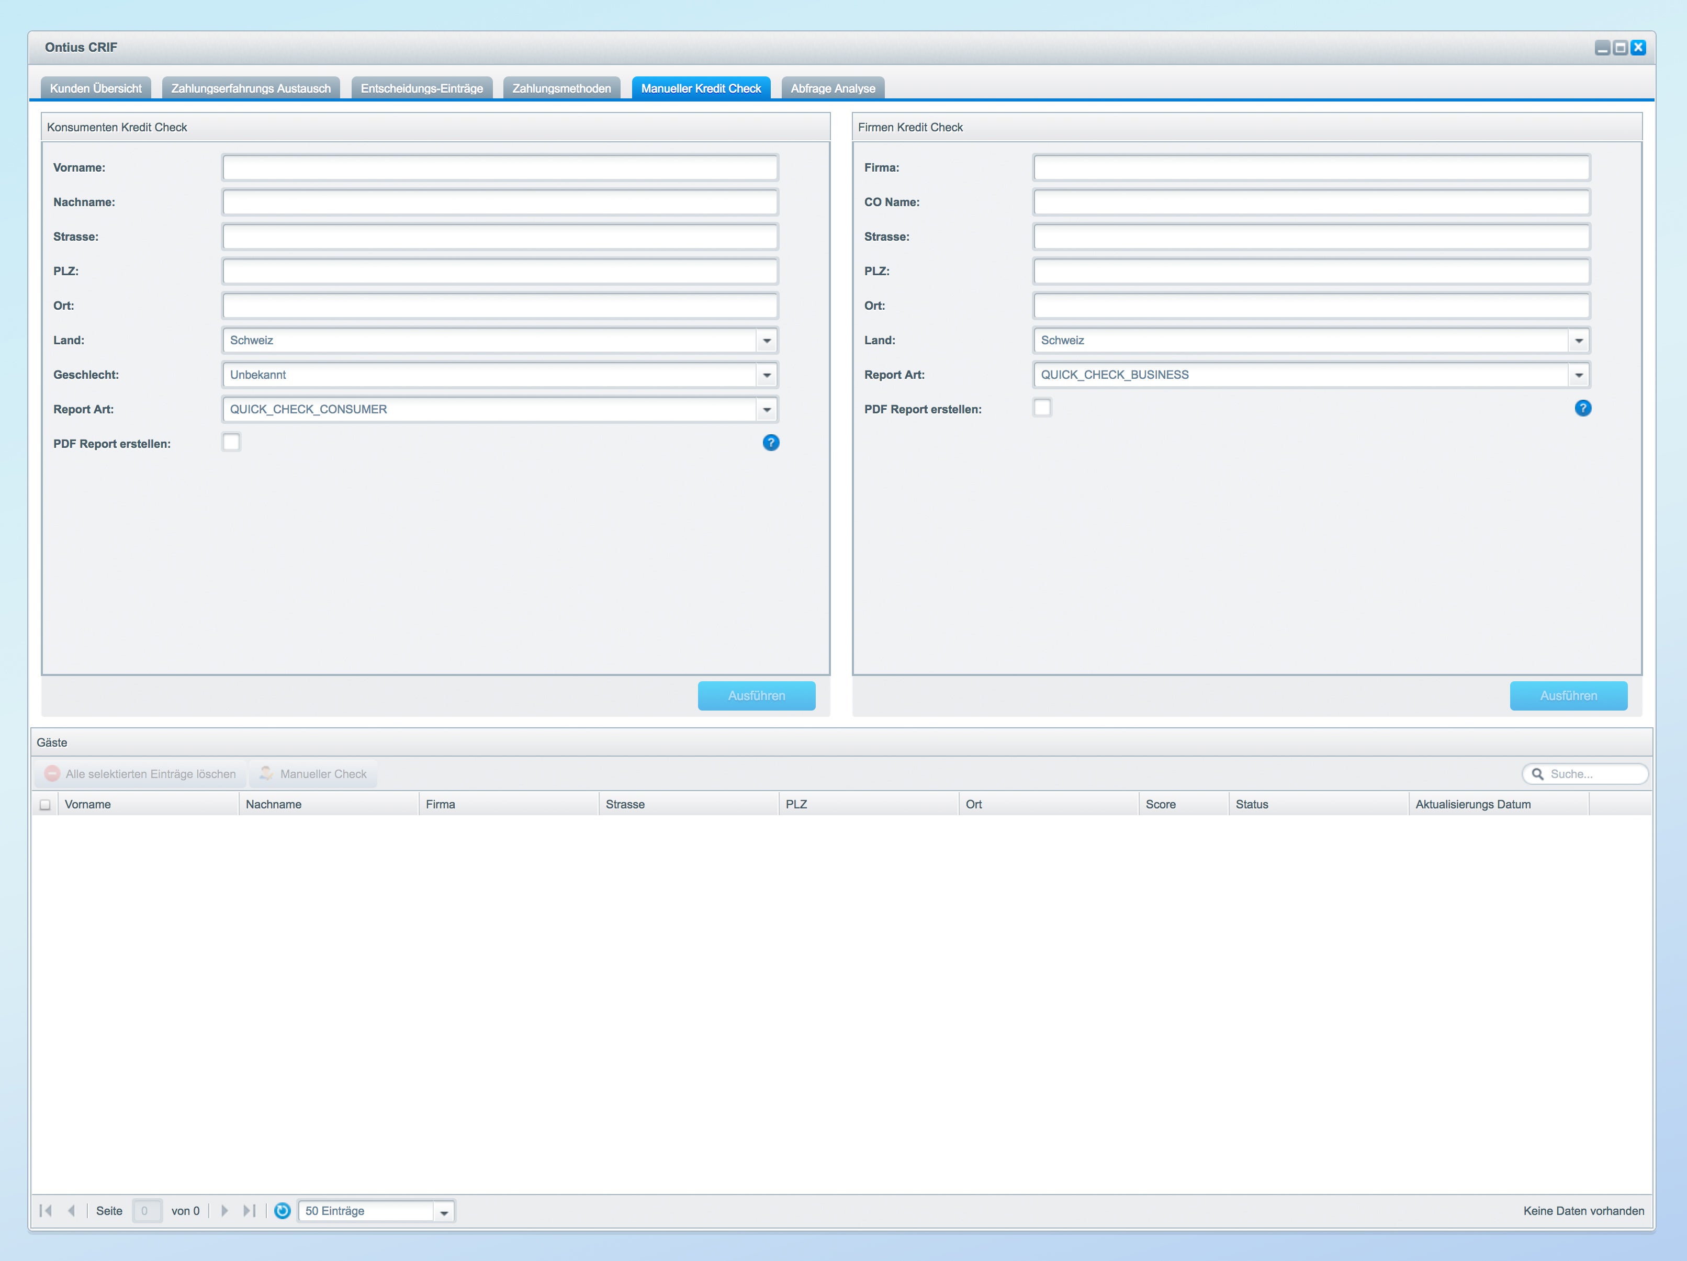Open the Report Art dropdown QUICK_CHECK_CONSUMER

point(767,409)
